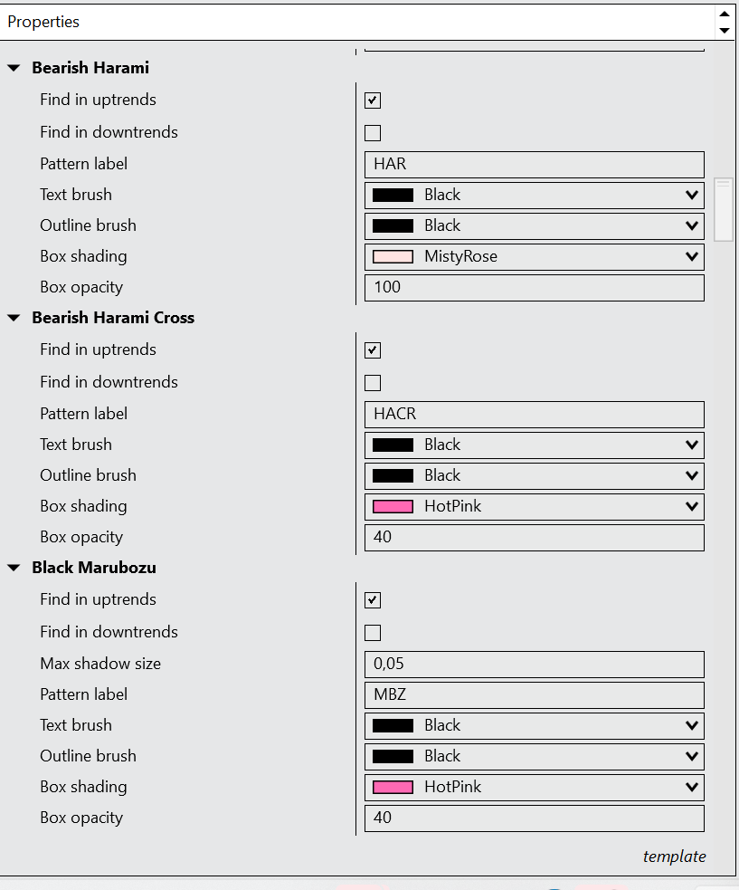The height and width of the screenshot is (890, 739).
Task: Click Box opacity field showing 100
Action: click(x=534, y=287)
